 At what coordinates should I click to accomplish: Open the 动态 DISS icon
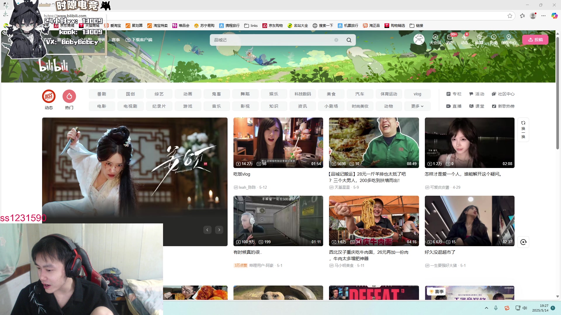coord(49,96)
